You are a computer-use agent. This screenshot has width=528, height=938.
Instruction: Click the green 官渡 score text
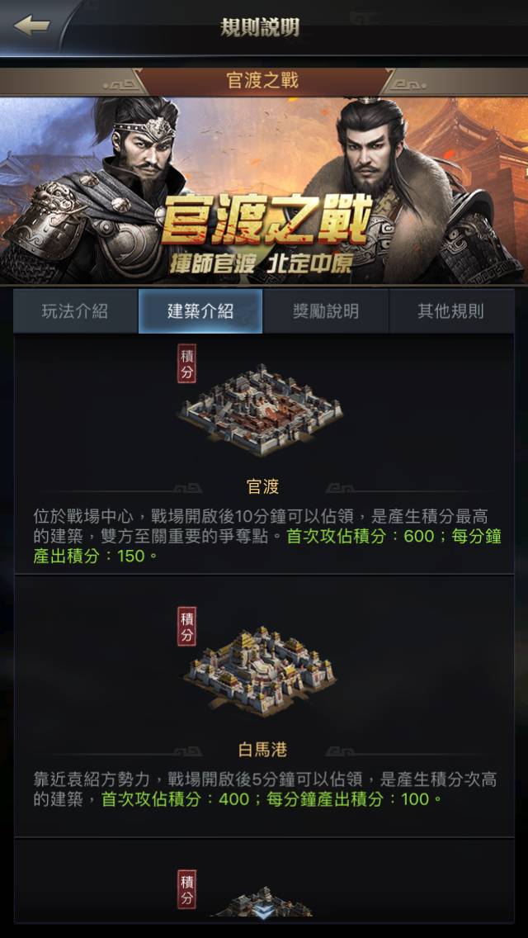click(x=267, y=546)
